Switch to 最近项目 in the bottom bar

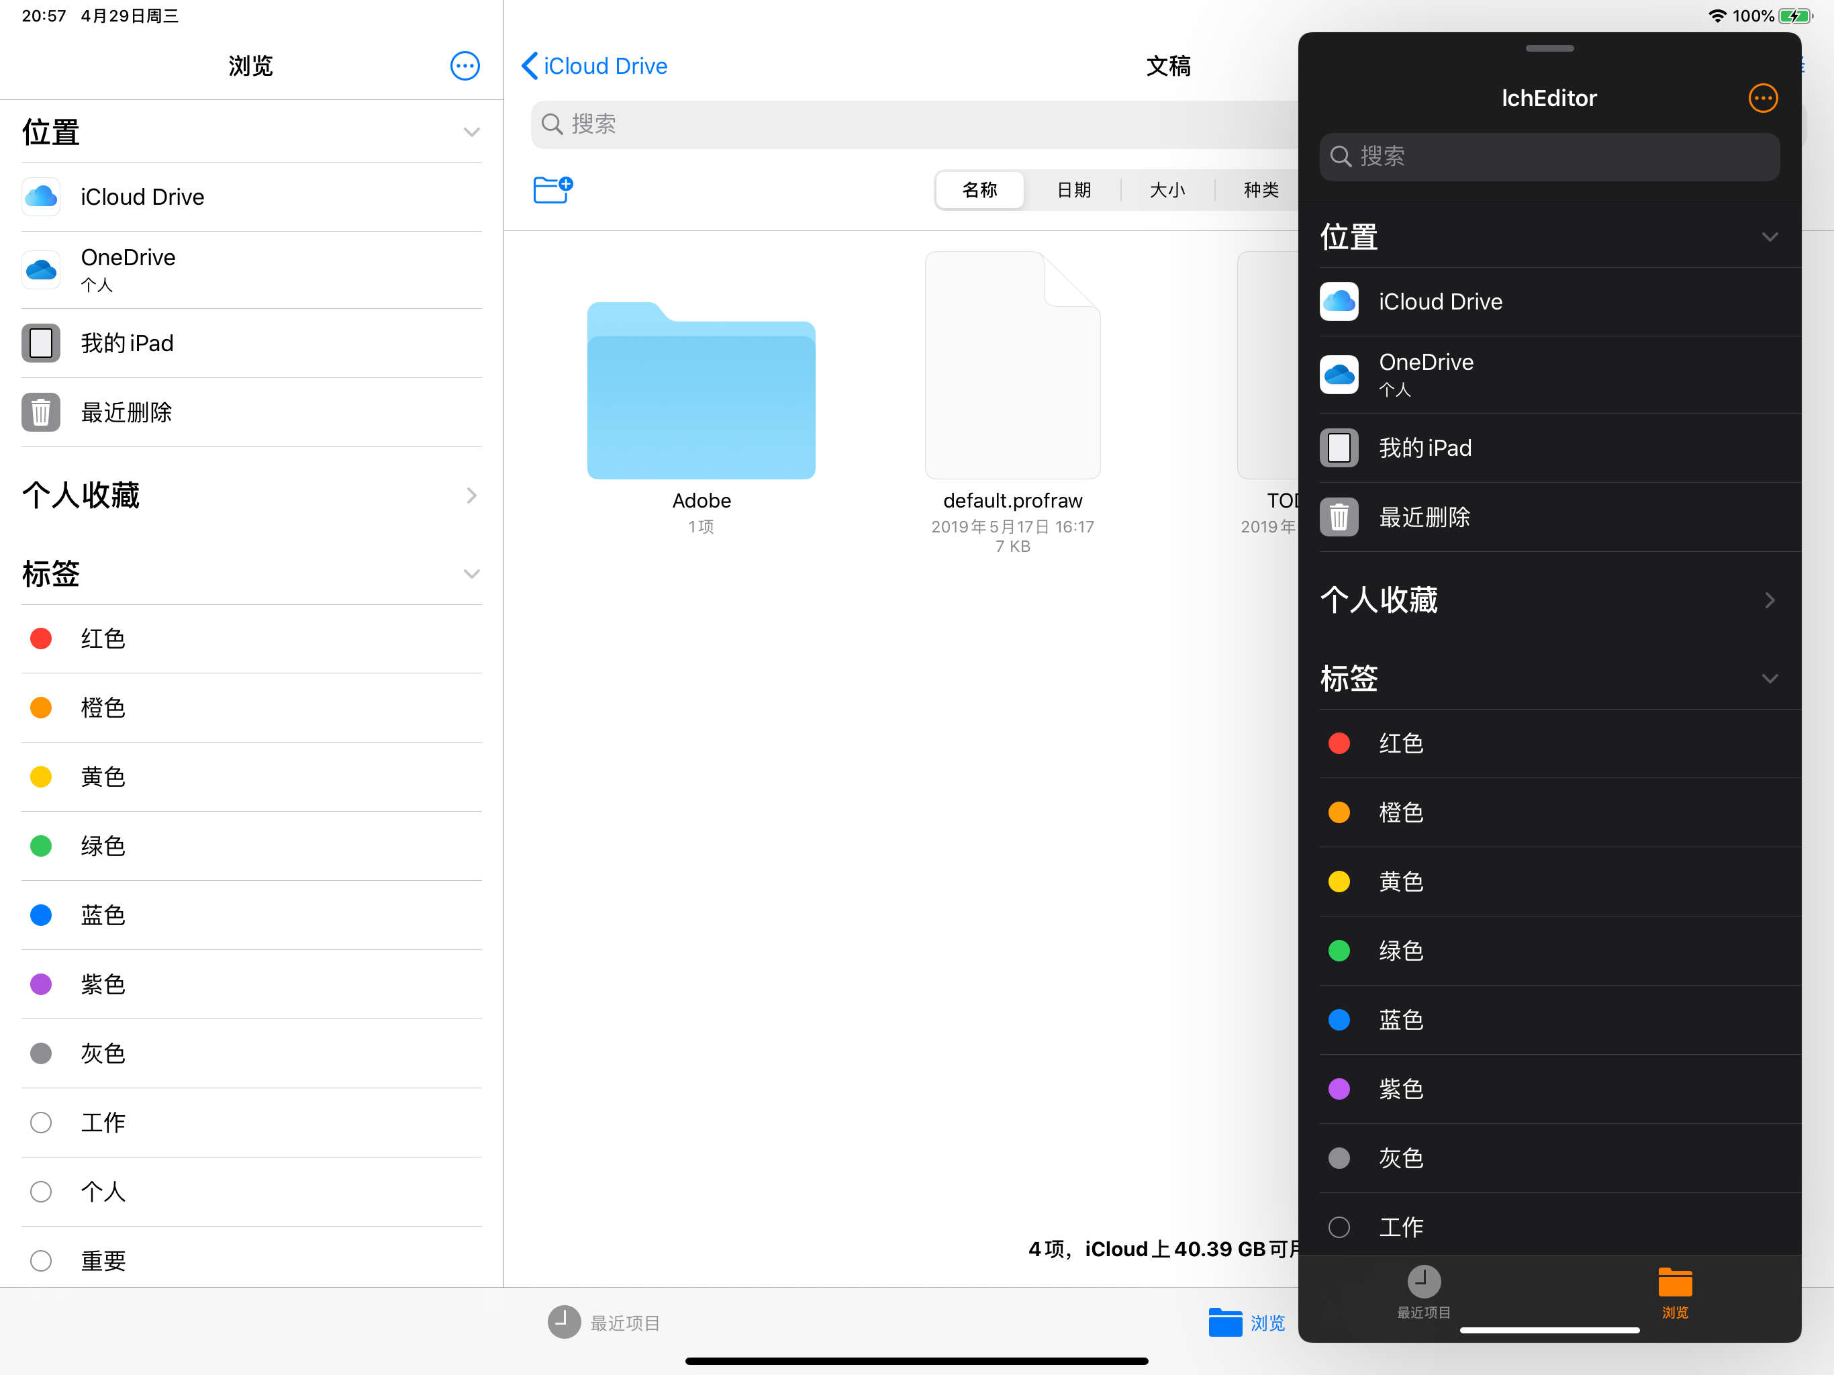[x=604, y=1322]
